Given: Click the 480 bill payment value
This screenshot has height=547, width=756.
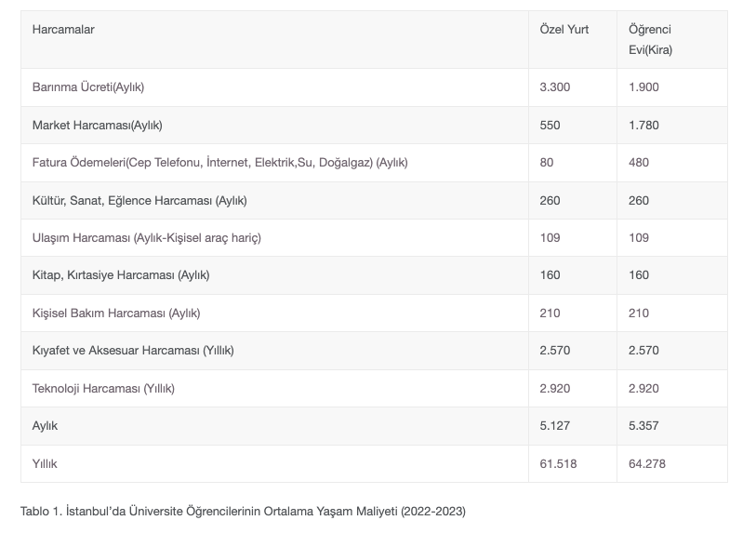Looking at the screenshot, I should pyautogui.click(x=639, y=163).
